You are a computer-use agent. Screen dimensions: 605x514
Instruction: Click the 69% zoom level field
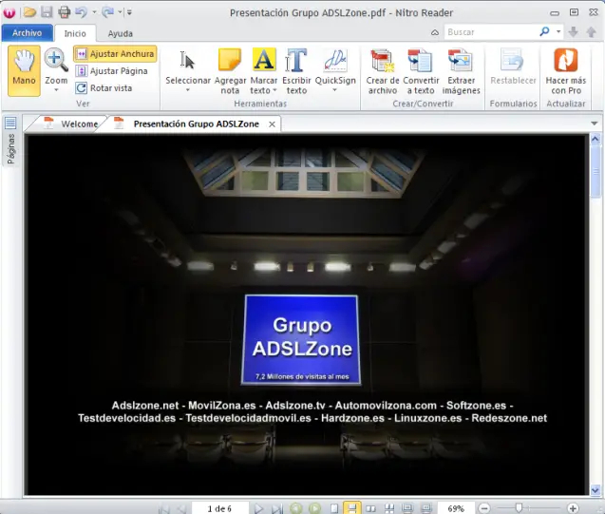456,508
